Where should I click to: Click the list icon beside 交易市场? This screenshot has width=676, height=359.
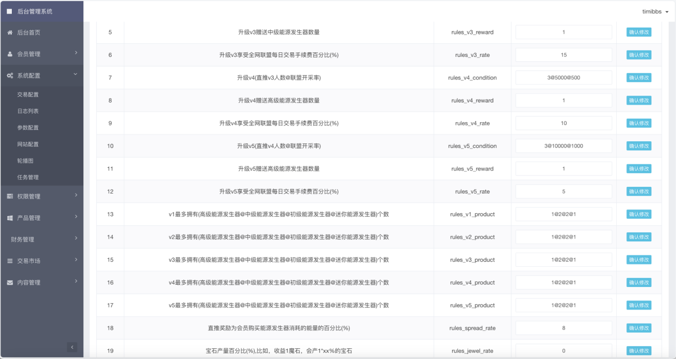[10, 261]
